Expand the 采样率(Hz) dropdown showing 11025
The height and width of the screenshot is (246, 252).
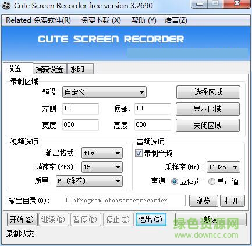[223, 167]
